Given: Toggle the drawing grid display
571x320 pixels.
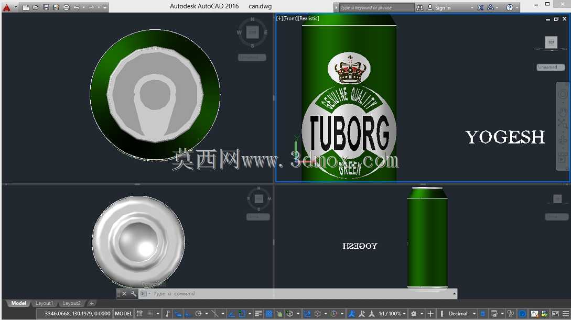Looking at the screenshot, I should pyautogui.click(x=139, y=314).
